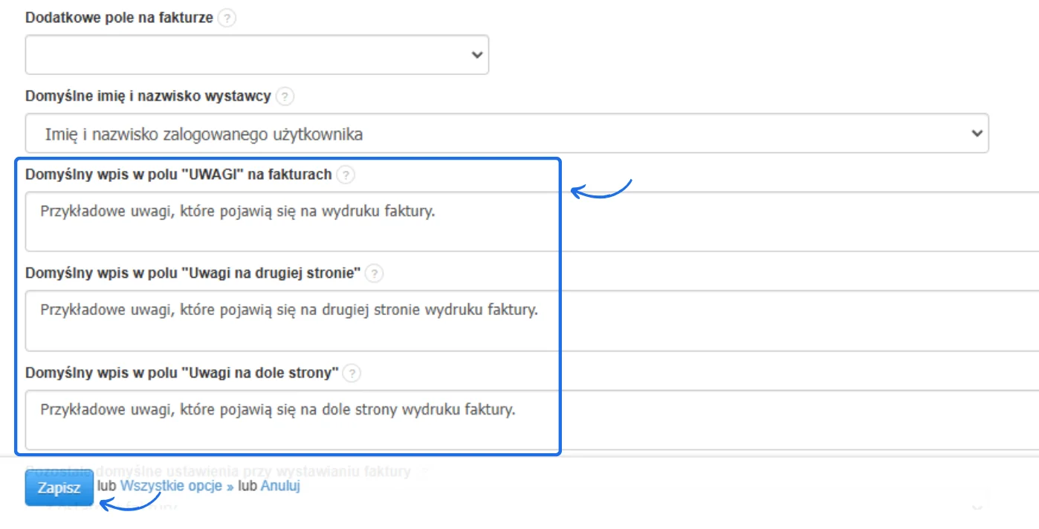1039x529 pixels.
Task: Open the Wszystkie opcje » link
Action: [x=177, y=487]
